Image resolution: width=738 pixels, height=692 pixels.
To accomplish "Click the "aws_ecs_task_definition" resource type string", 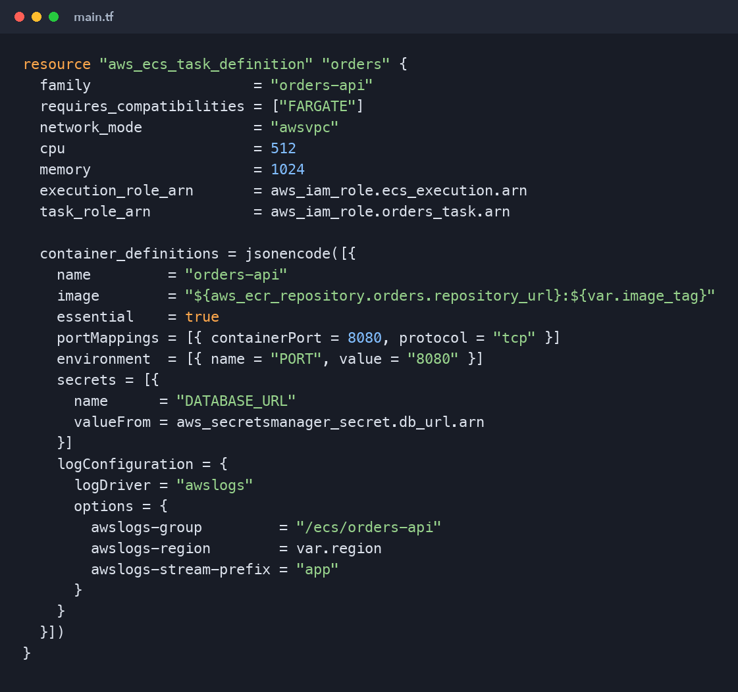I will pos(206,64).
